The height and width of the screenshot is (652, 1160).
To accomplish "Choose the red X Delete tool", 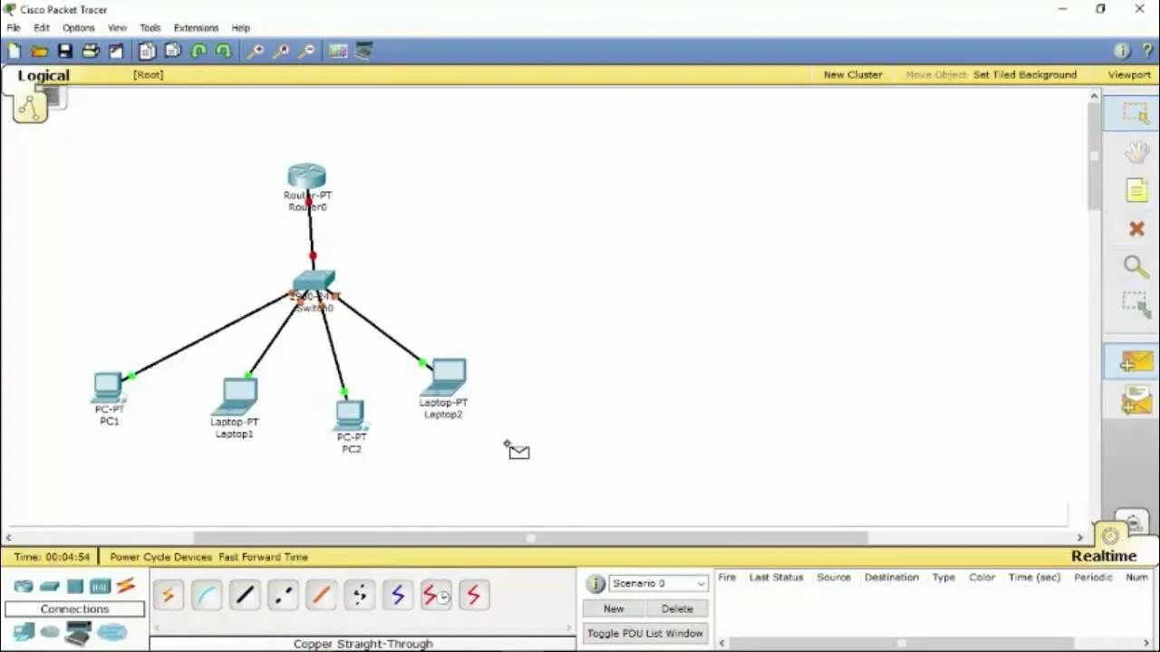I will [1136, 229].
